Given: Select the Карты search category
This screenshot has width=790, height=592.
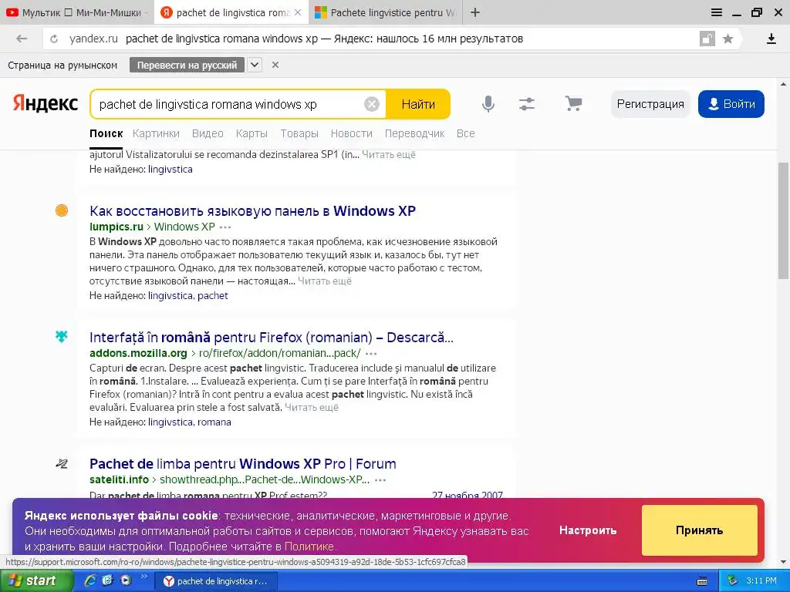Looking at the screenshot, I should (252, 133).
